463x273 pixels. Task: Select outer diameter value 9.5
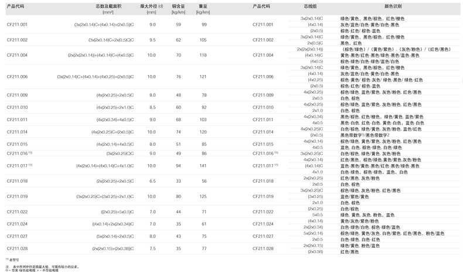(x=152, y=40)
